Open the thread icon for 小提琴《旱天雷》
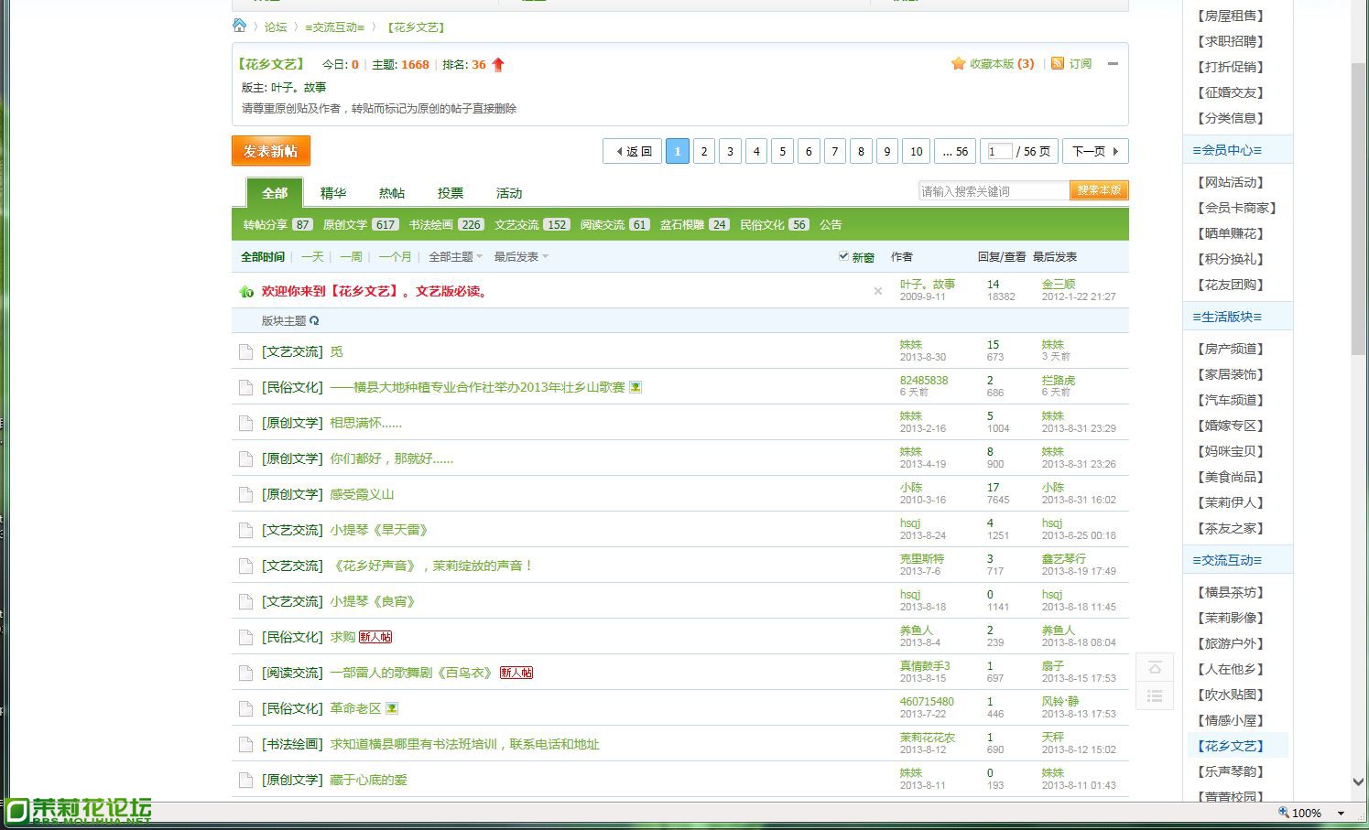 pos(245,531)
